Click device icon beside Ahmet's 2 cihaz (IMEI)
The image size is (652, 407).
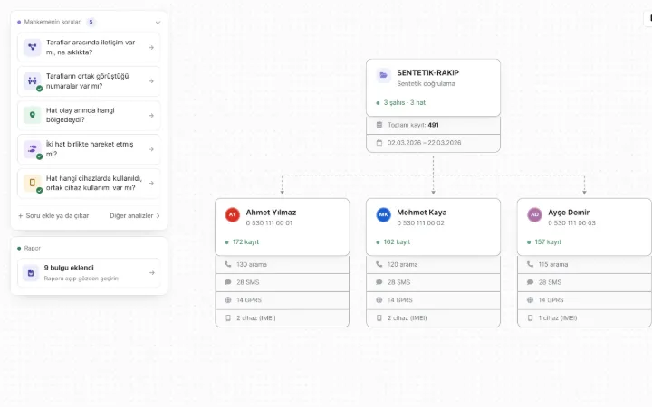click(228, 317)
